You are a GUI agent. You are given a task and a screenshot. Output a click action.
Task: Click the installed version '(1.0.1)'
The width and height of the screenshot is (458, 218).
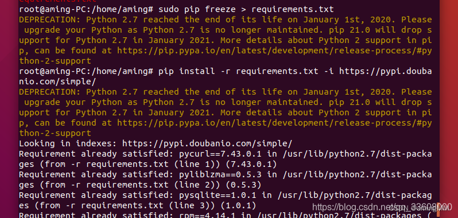pyautogui.click(x=238, y=206)
